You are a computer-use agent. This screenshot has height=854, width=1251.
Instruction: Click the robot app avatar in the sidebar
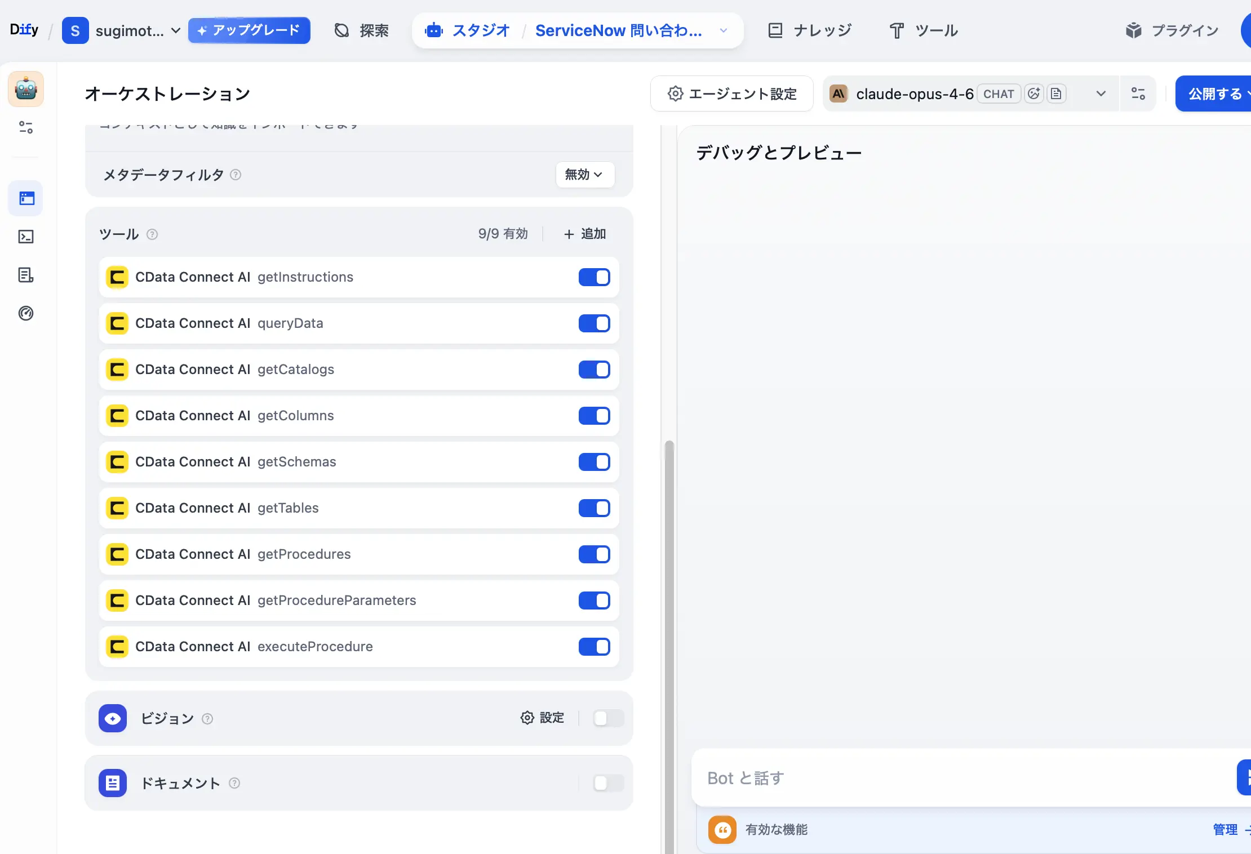point(25,89)
